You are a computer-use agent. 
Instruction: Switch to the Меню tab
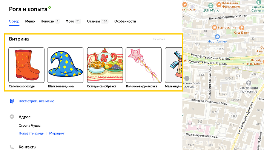(30, 21)
